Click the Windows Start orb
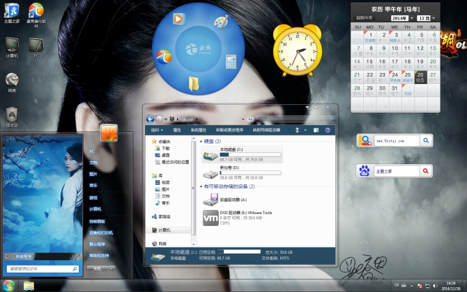The height and width of the screenshot is (292, 467). coord(8,286)
